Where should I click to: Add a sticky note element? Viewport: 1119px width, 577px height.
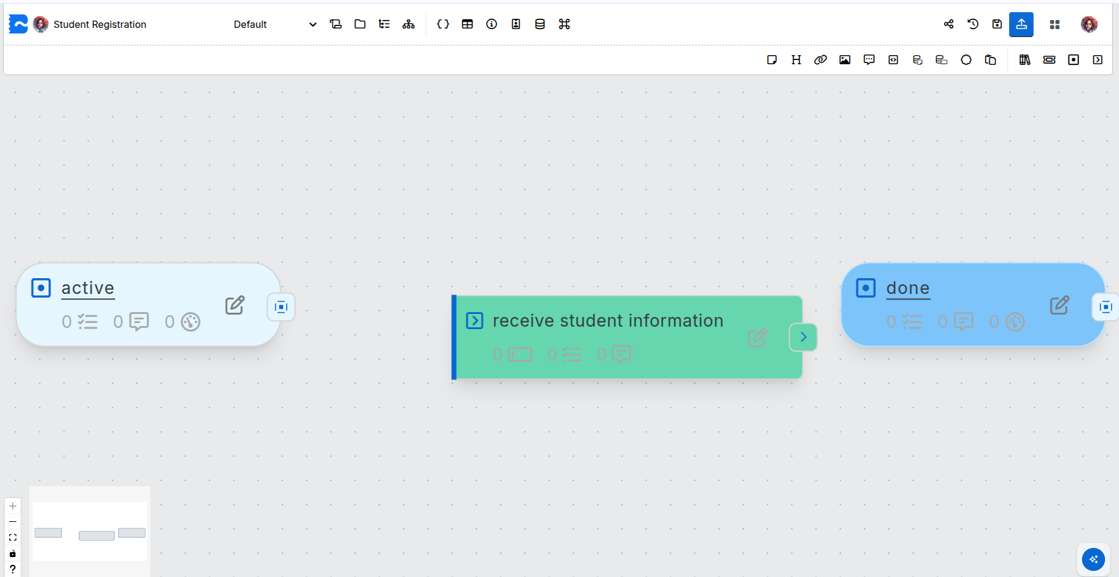click(772, 59)
